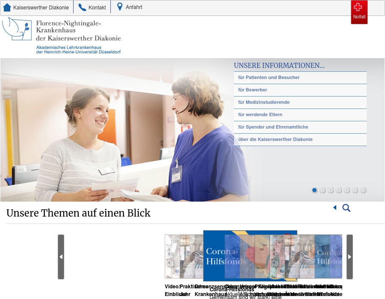Open Kontakt from the top navigation
The image size is (385, 299).
click(97, 7)
